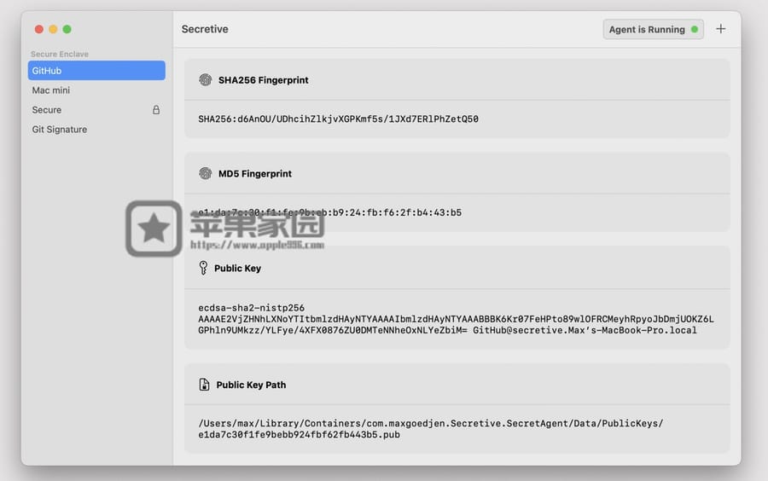Click the plus icon to add a secret

point(720,29)
